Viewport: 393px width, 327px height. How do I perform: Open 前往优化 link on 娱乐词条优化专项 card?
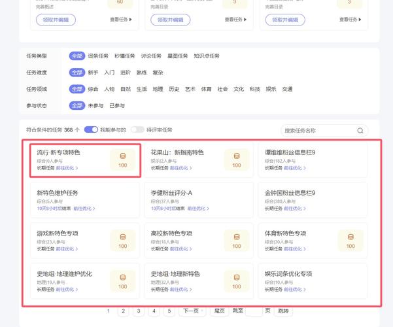295,289
